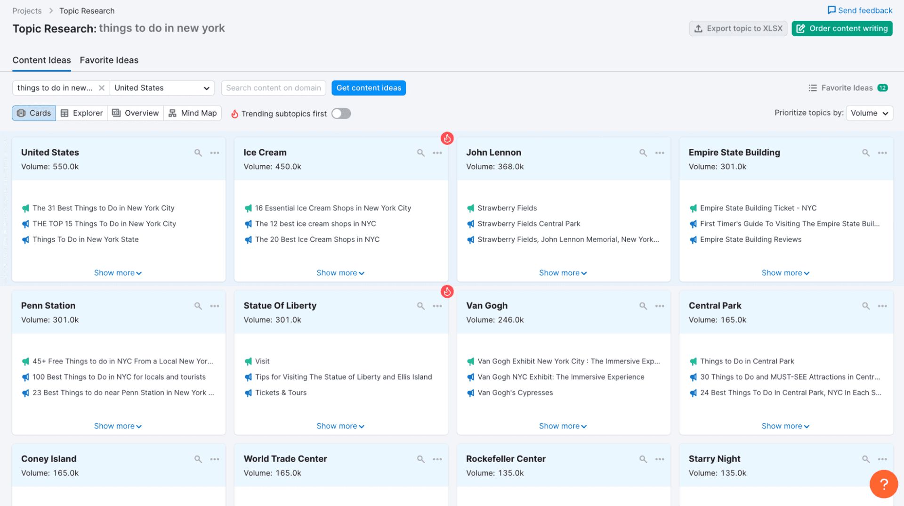Click Export topic to XLSX button
Image resolution: width=904 pixels, height=506 pixels.
[x=738, y=28]
